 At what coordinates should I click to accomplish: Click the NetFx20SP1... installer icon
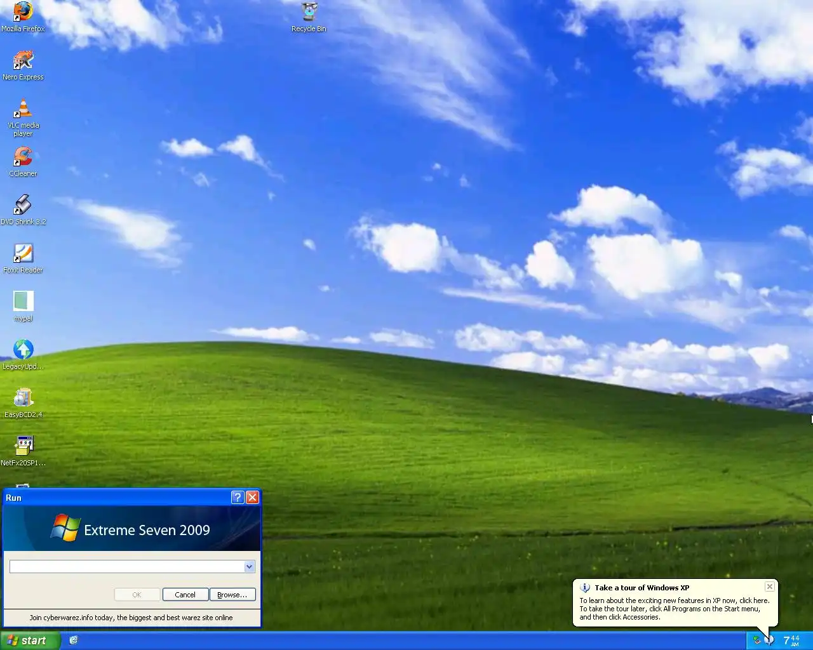click(x=23, y=451)
